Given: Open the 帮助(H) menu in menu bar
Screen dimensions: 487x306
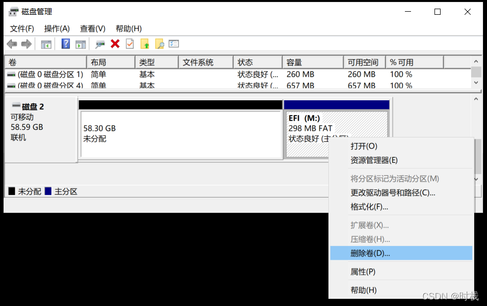Looking at the screenshot, I should (x=129, y=29).
